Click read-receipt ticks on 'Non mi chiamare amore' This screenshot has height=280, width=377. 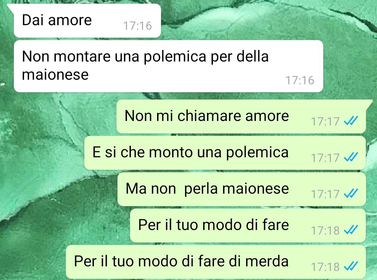point(351,121)
